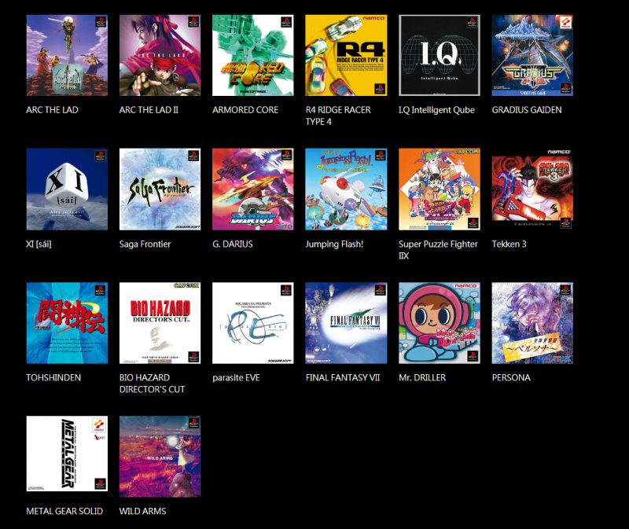Screen dimensions: 629x529
Task: Click the Jumping Flash! title label
Action: pos(335,244)
